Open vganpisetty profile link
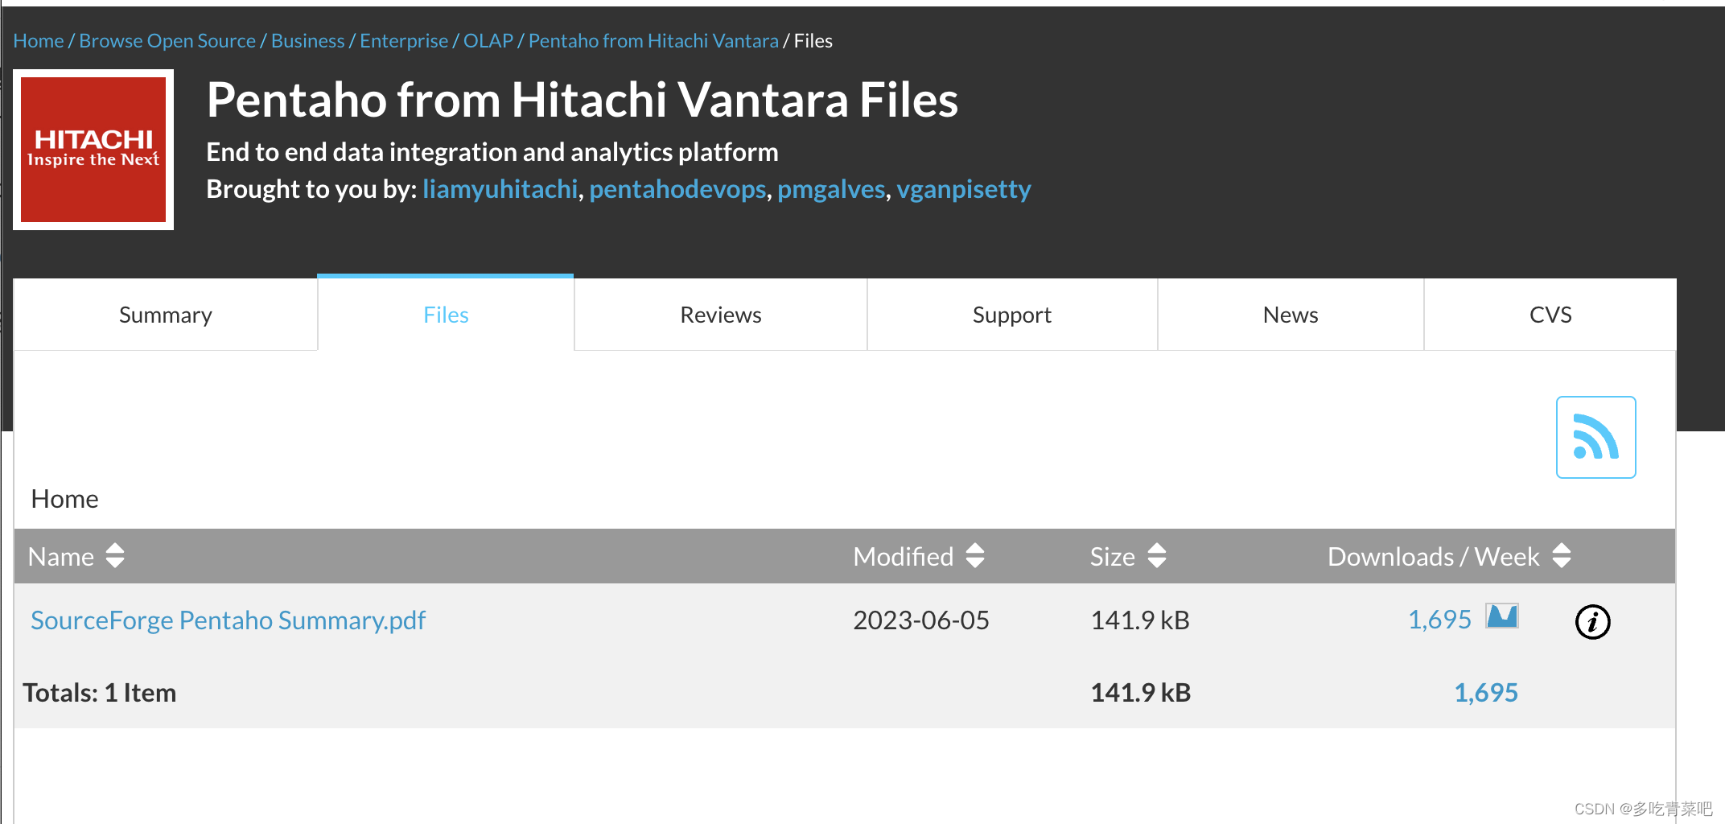The width and height of the screenshot is (1725, 824). [964, 189]
